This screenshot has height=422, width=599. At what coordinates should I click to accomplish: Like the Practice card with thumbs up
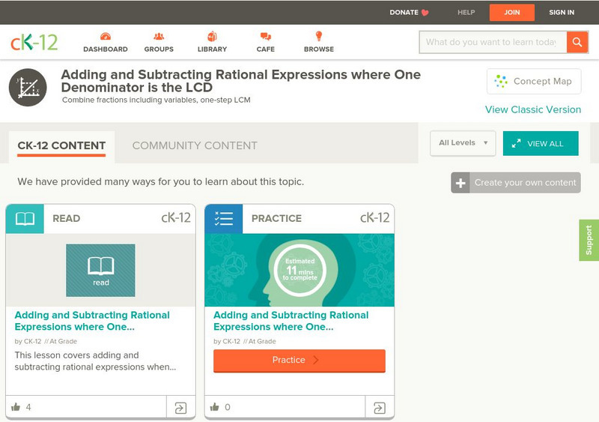215,408
